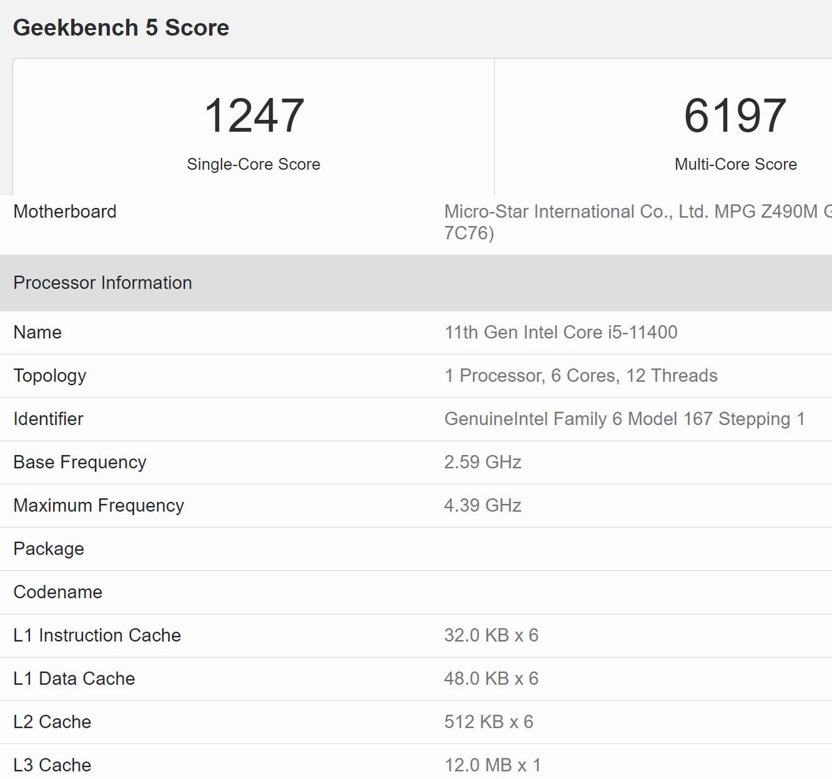Viewport: 832px width, 779px height.
Task: Click the Multi-Core Score label
Action: (x=736, y=164)
